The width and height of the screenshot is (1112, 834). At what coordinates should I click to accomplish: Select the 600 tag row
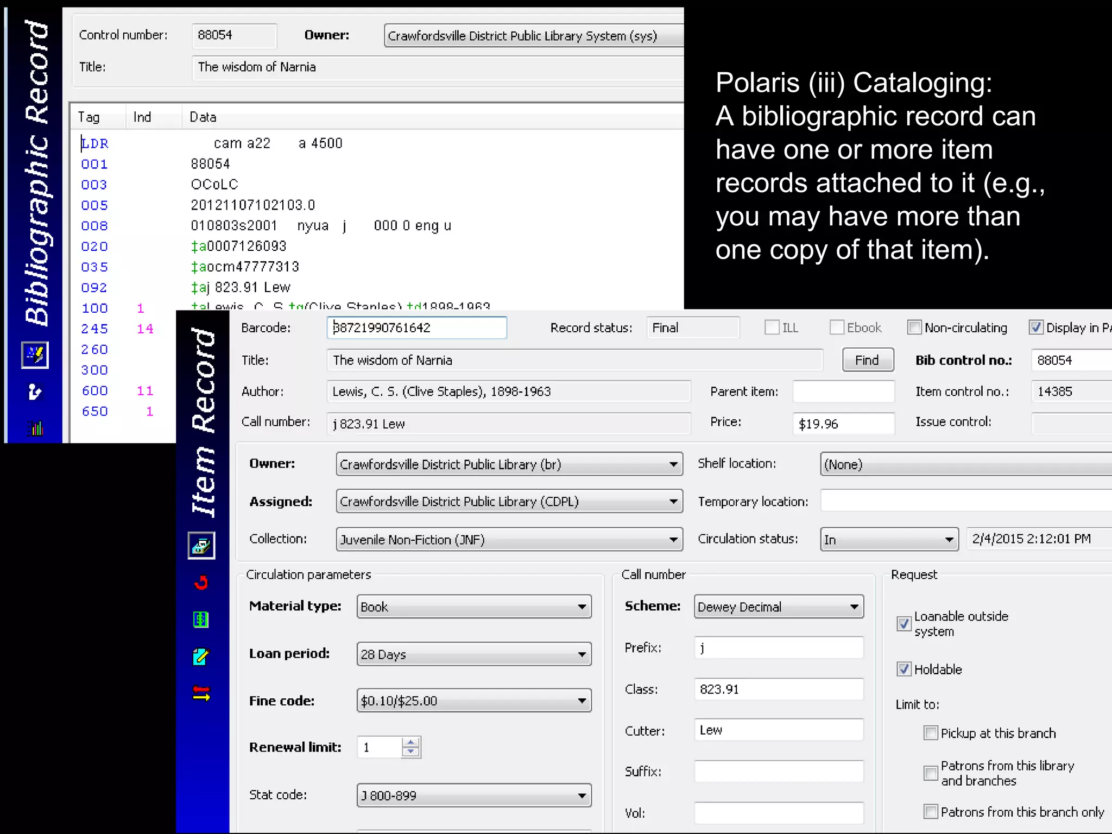point(123,391)
